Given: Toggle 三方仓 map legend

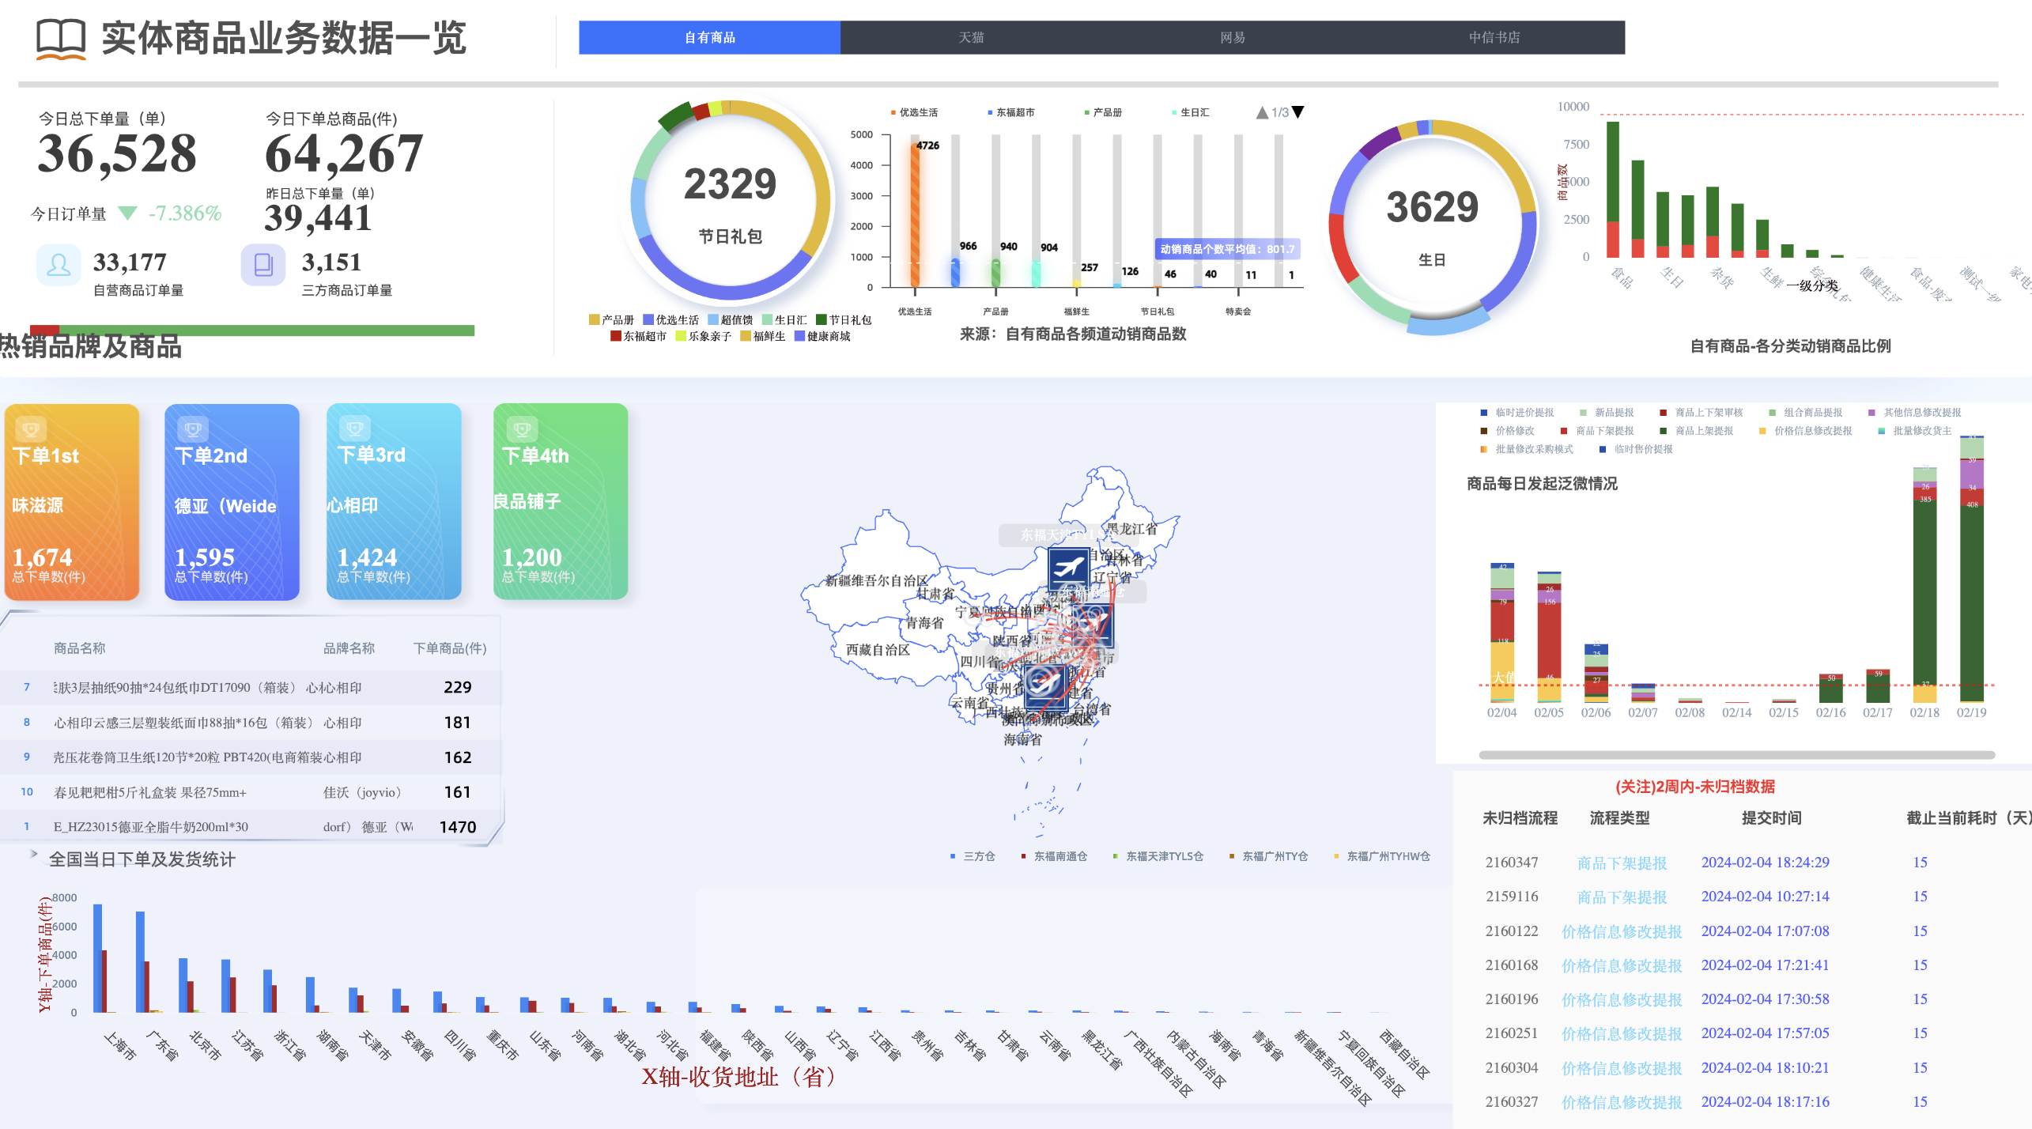Looking at the screenshot, I should pos(972,856).
